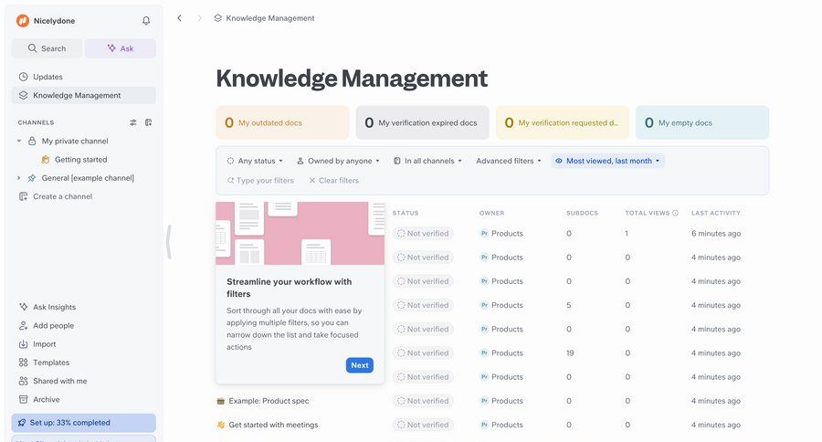Click Next in the filters tooltip
This screenshot has height=442, width=822.
click(360, 365)
